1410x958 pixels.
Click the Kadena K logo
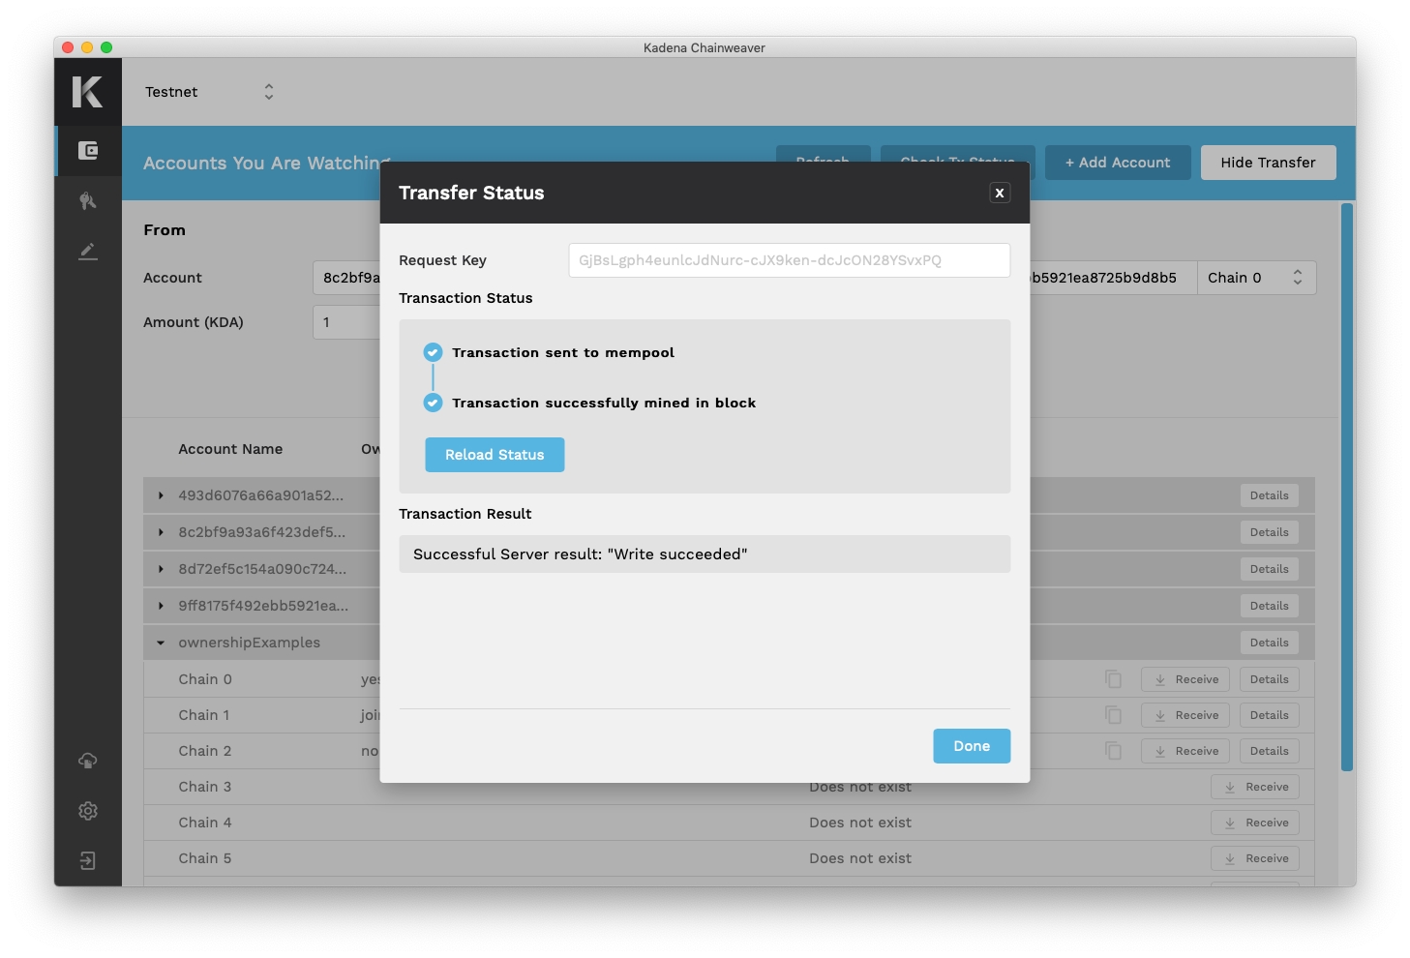tap(88, 92)
